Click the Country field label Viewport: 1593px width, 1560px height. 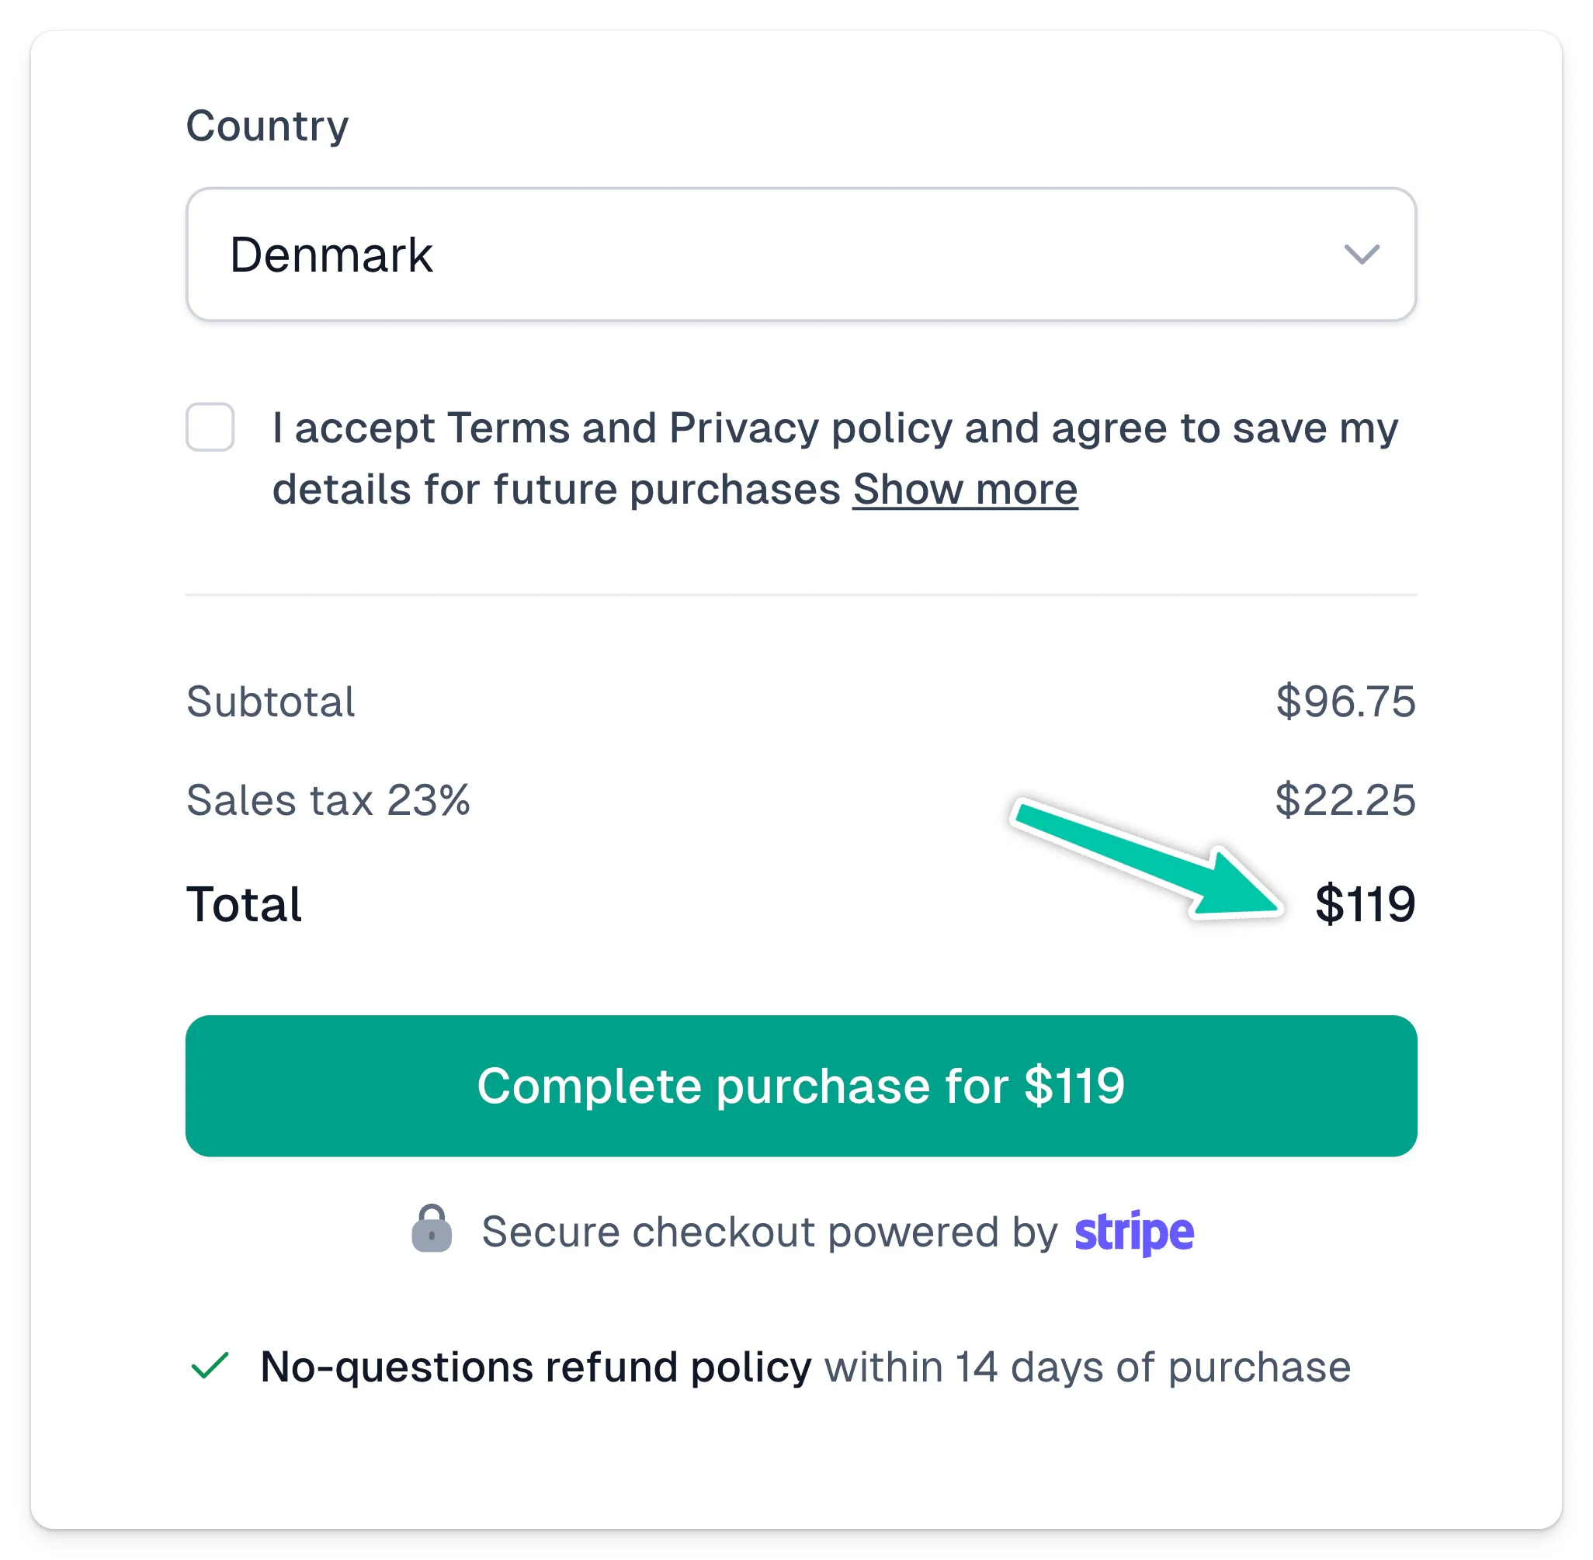click(267, 127)
